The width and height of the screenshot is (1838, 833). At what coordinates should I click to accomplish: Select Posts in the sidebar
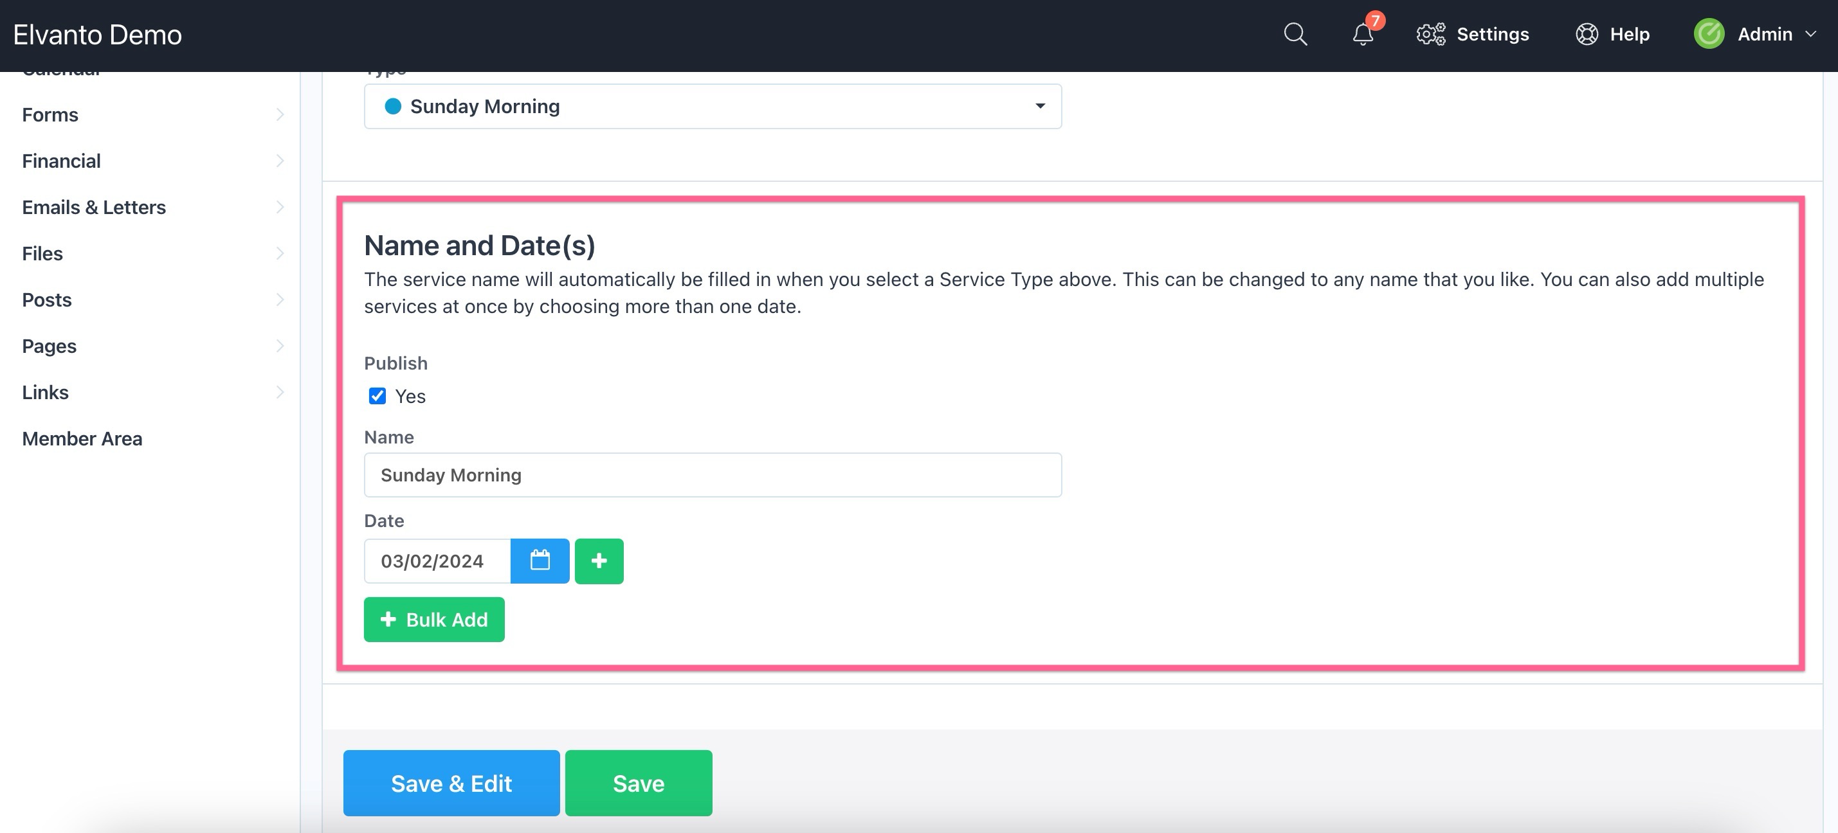coord(47,300)
